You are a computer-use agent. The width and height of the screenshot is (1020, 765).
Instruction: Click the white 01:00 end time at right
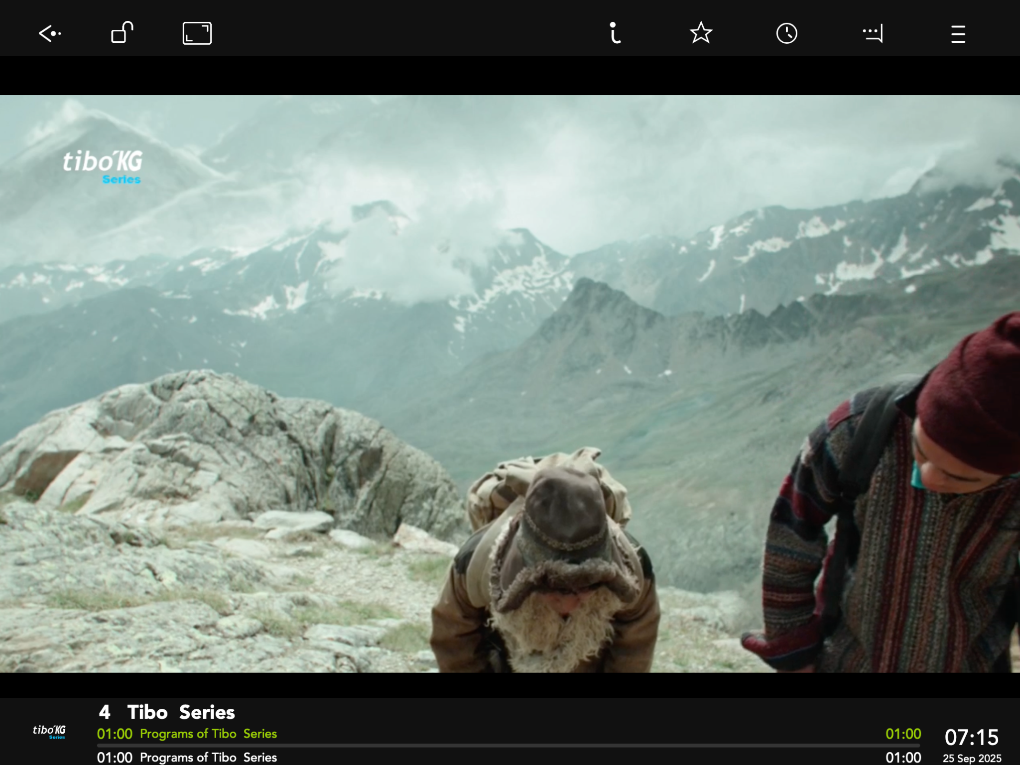pyautogui.click(x=903, y=757)
